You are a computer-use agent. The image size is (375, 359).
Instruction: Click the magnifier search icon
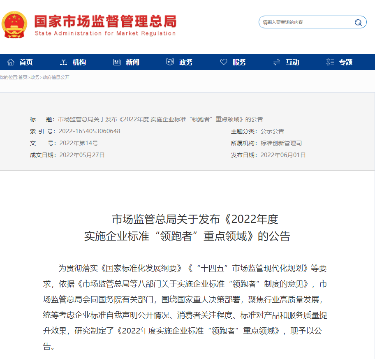[358, 22]
